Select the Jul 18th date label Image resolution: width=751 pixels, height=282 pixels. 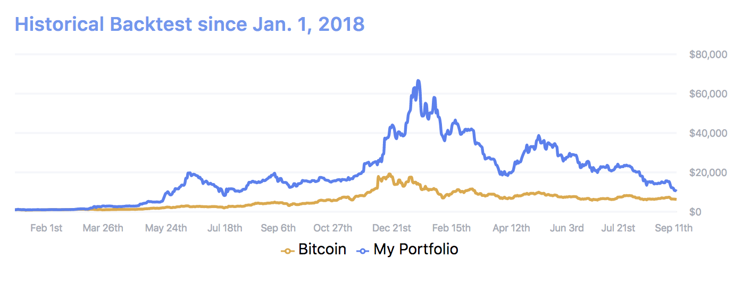(x=225, y=228)
